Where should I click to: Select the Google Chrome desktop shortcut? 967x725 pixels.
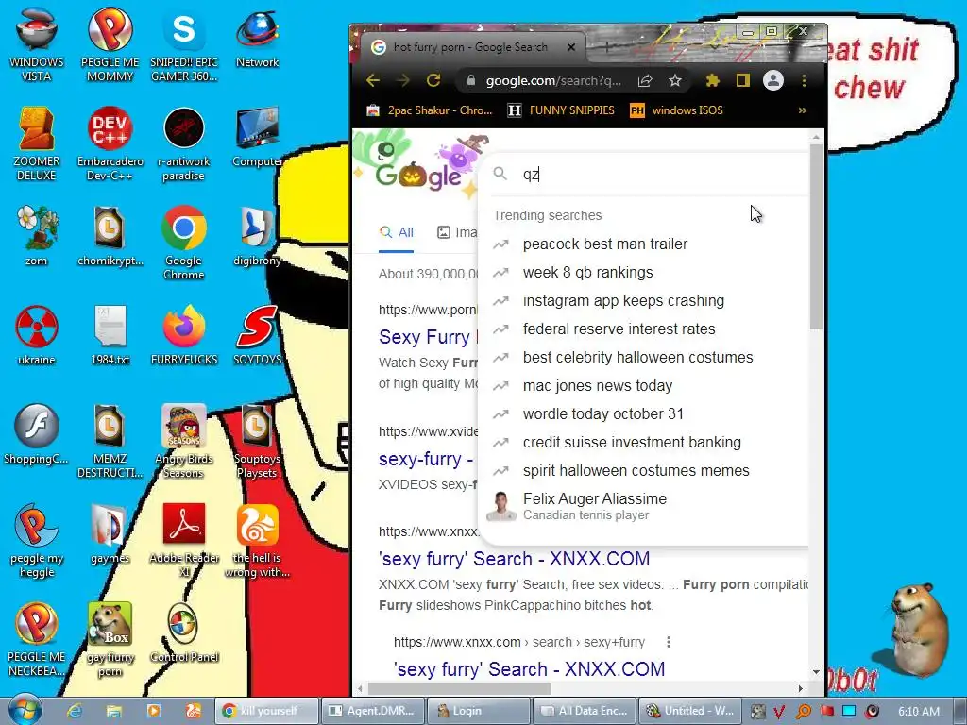pyautogui.click(x=184, y=243)
